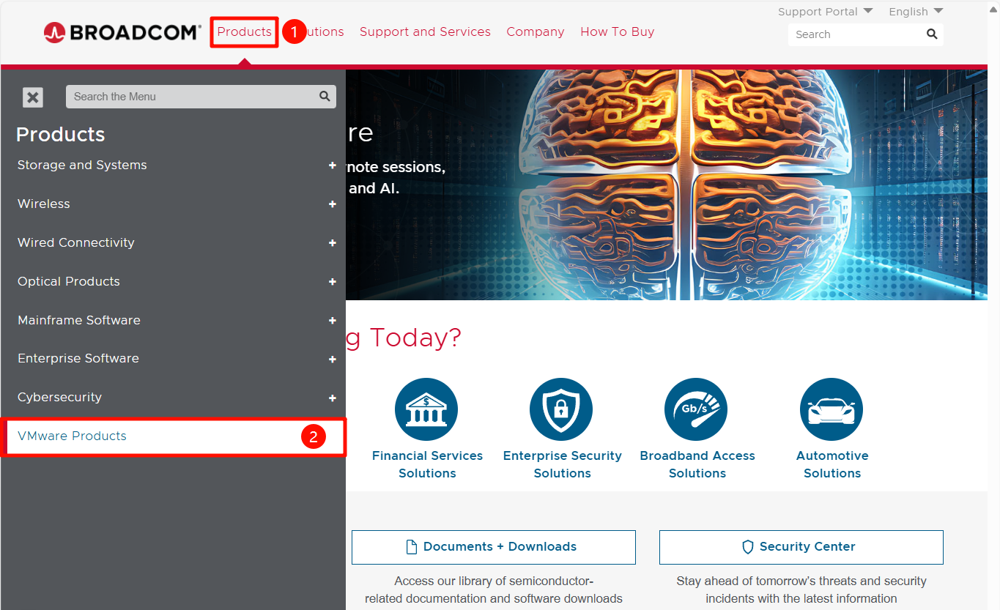
Task: Click the Broadband Access speedometer icon
Action: click(696, 409)
